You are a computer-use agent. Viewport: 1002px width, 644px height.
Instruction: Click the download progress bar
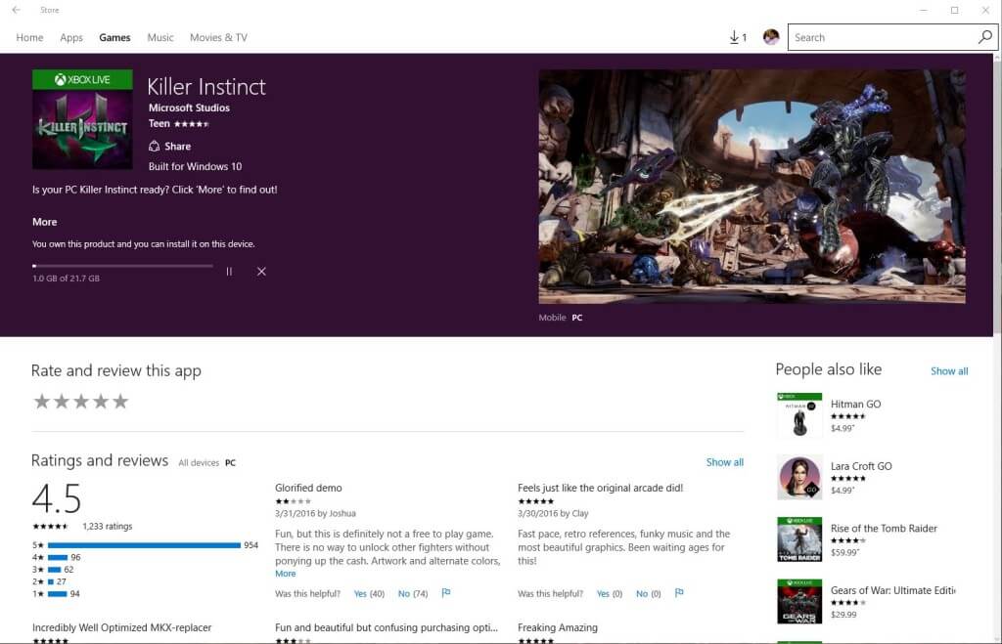tap(122, 266)
